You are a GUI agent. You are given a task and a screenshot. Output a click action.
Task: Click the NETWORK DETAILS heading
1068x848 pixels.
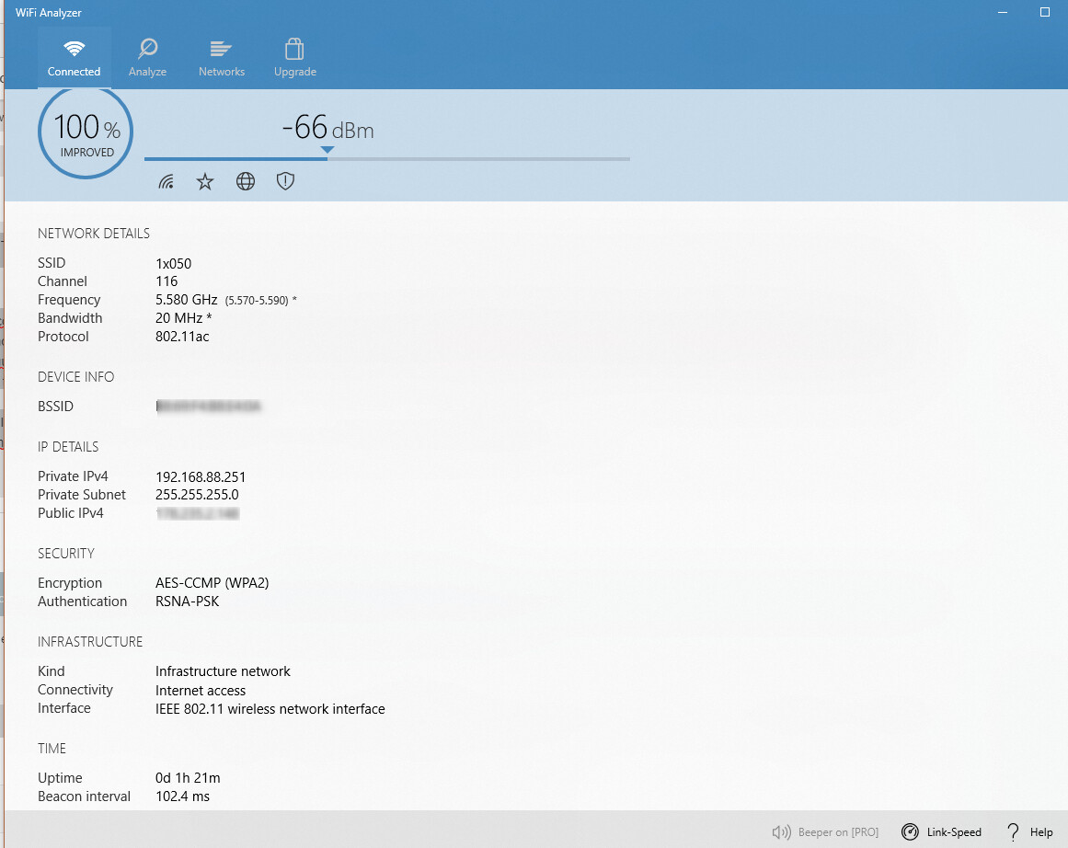click(94, 234)
